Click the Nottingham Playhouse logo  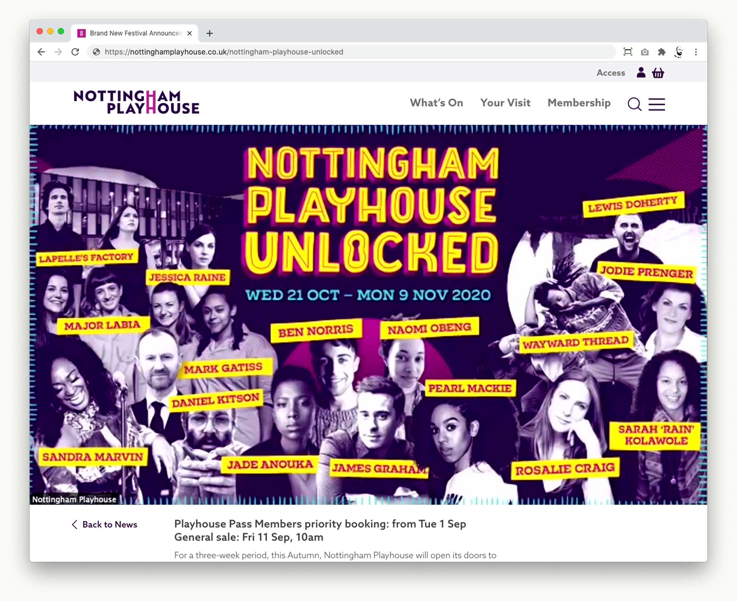pyautogui.click(x=136, y=102)
